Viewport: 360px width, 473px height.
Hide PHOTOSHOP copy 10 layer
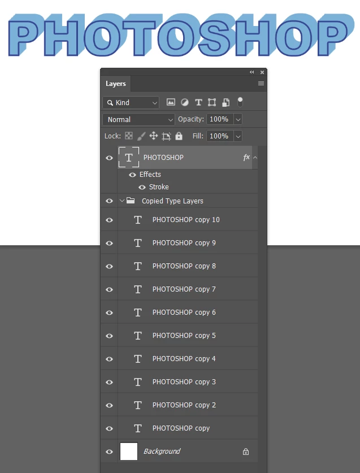coord(109,220)
